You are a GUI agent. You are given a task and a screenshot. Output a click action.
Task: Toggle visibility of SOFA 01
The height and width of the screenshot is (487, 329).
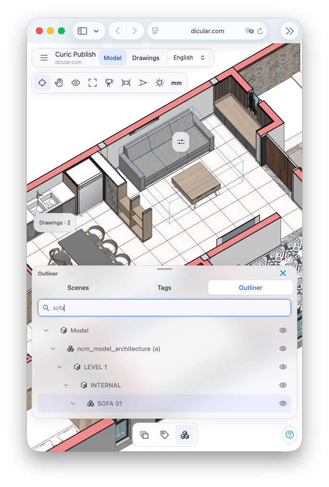[x=283, y=403]
